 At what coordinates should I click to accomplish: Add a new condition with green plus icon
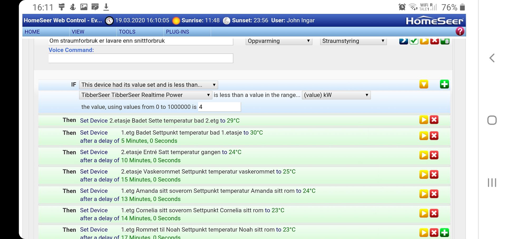[x=444, y=84]
